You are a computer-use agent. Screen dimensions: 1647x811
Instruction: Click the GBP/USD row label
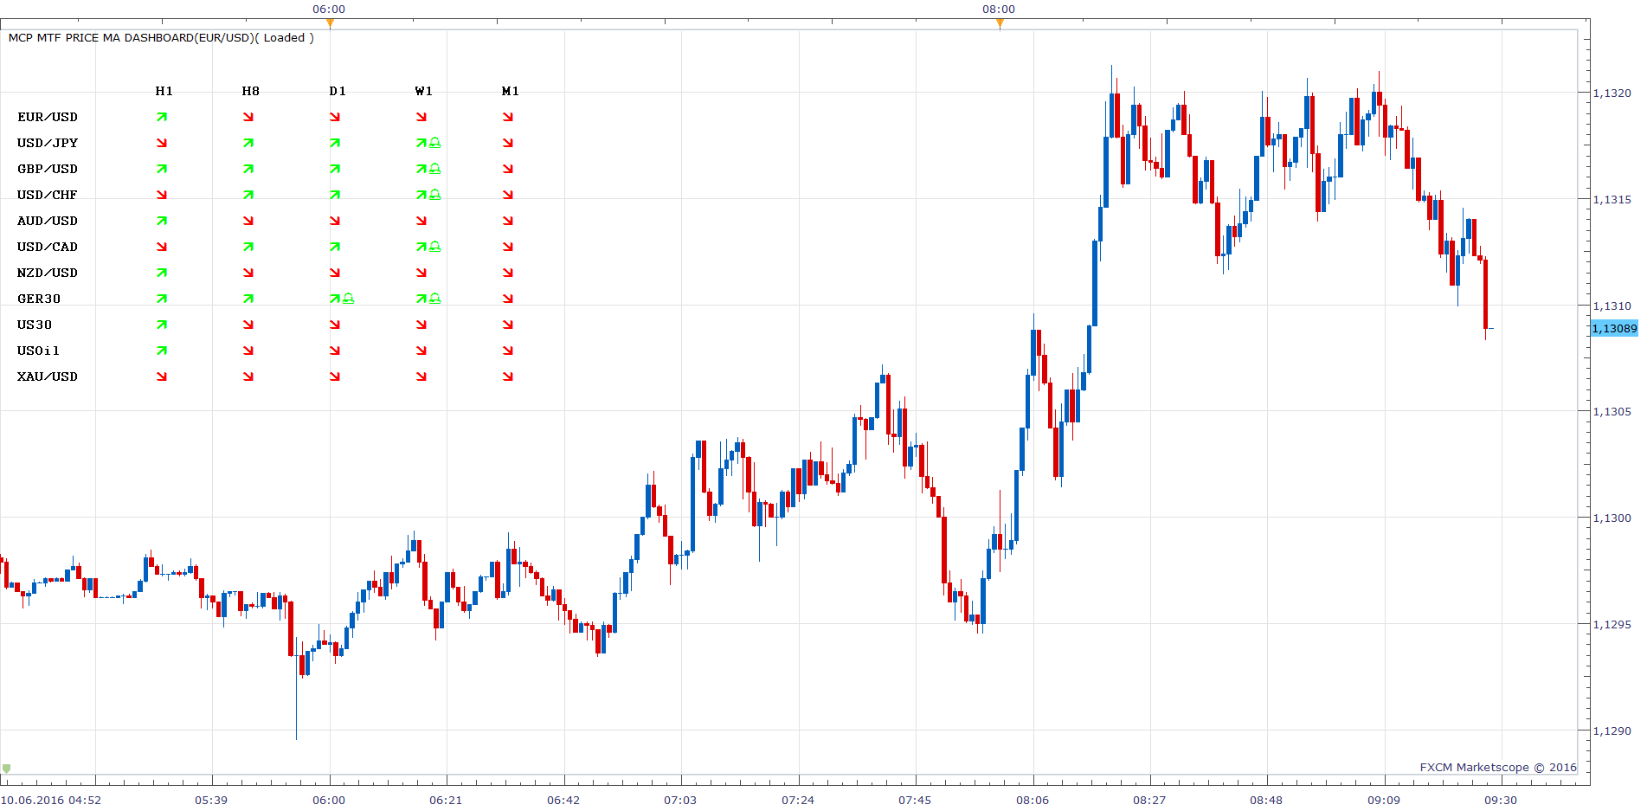click(48, 169)
